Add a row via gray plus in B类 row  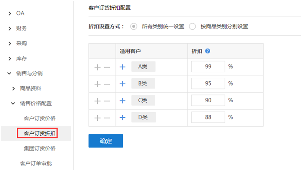tap(98, 84)
